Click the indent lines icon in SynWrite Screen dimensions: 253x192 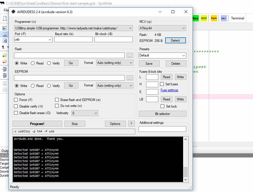tap(5, 69)
